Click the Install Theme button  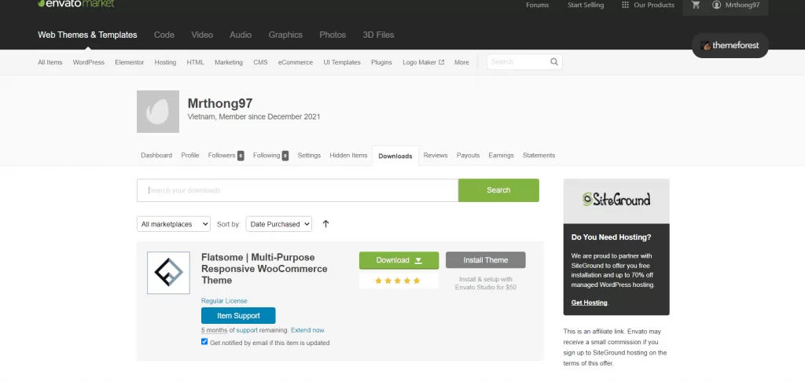(486, 260)
